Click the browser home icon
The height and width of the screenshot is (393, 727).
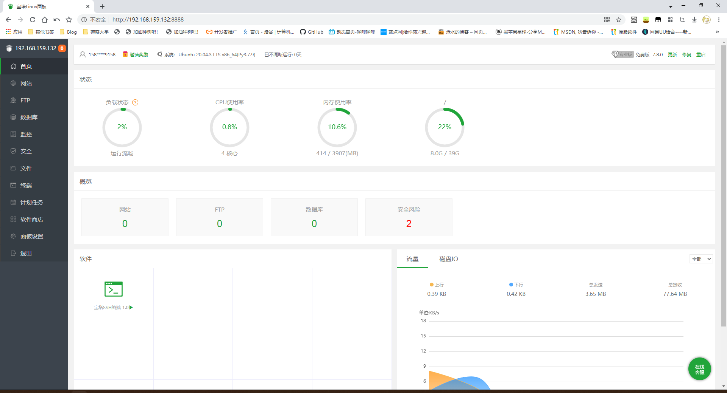45,20
